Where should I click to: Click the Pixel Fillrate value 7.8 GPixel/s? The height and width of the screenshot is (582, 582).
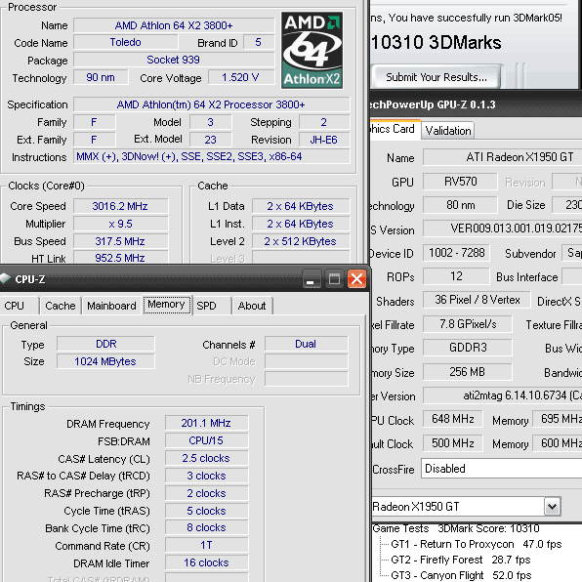coord(468,324)
